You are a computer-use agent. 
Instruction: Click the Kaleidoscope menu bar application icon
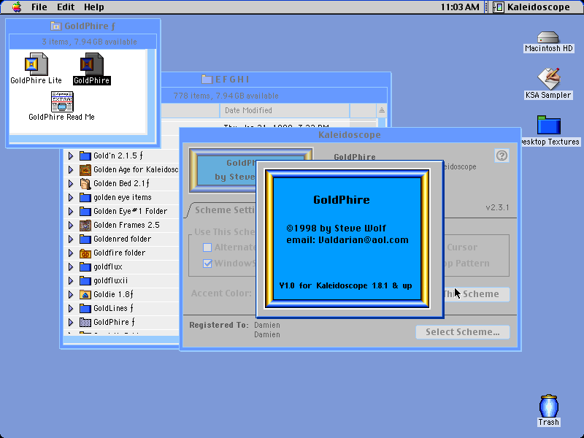pos(499,7)
